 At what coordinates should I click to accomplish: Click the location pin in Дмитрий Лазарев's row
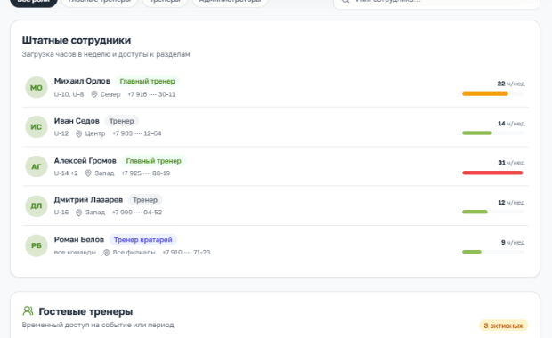tap(79, 213)
